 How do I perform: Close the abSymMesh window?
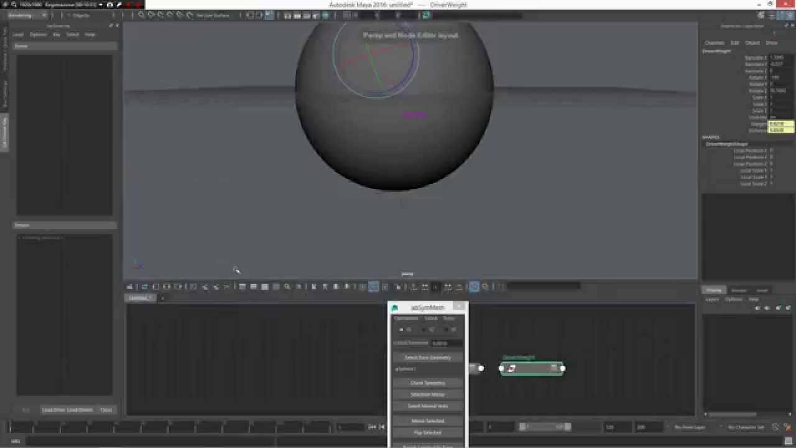(459, 307)
